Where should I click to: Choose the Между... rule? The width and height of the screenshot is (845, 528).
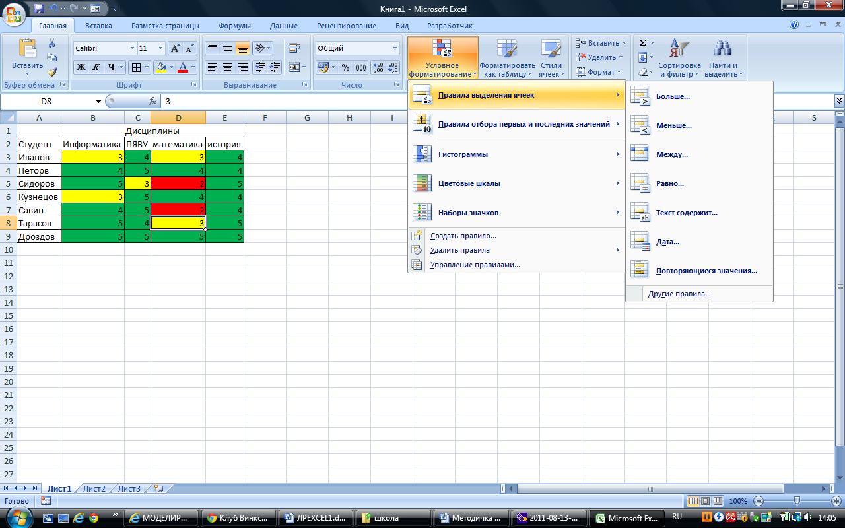click(x=699, y=154)
